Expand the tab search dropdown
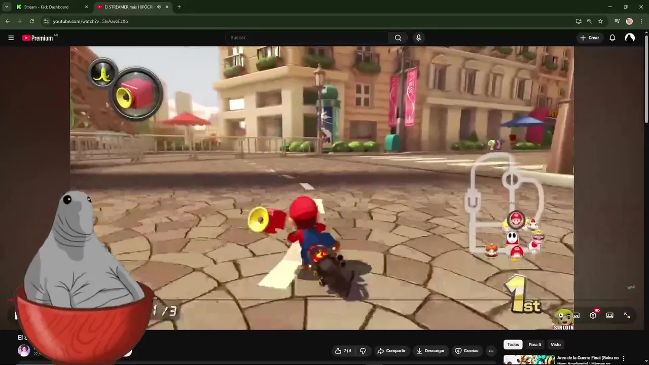This screenshot has height=365, width=649. tap(7, 7)
